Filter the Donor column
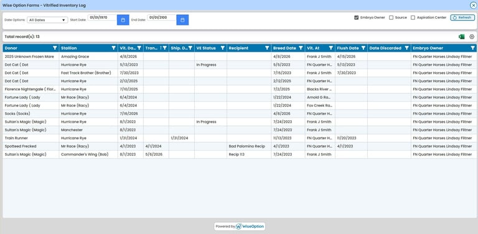 tap(55, 48)
